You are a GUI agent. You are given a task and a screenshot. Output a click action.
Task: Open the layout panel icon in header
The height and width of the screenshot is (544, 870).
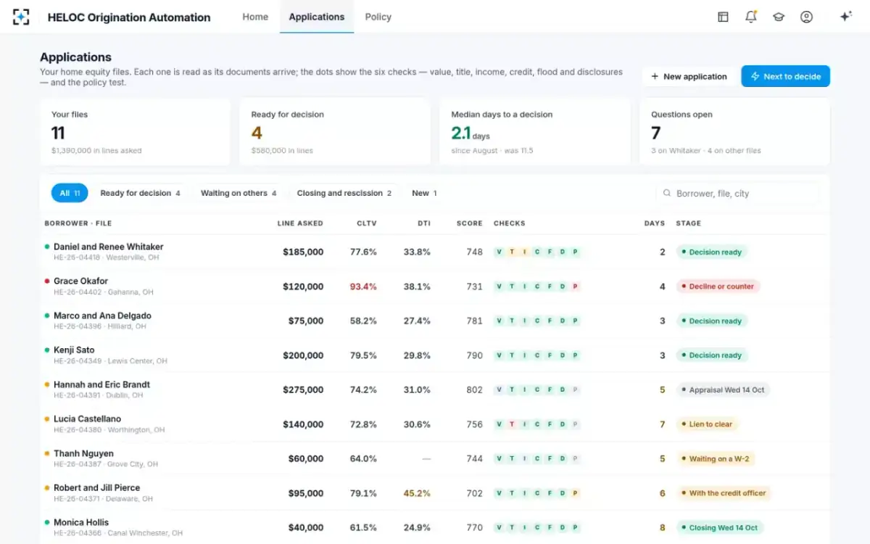tap(723, 17)
